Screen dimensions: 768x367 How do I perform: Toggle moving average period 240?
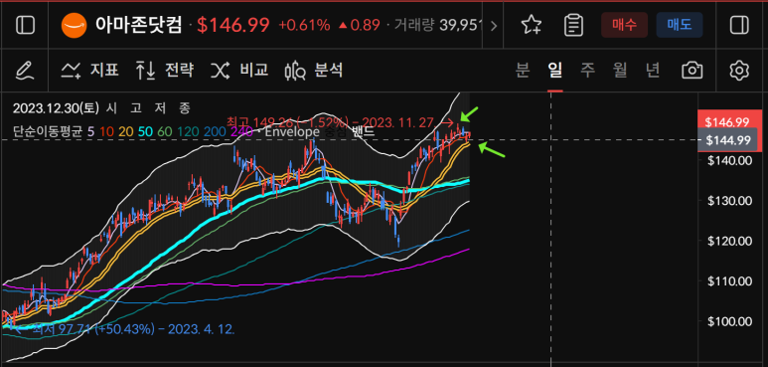point(241,131)
